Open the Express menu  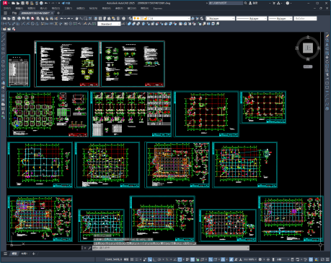coord(158,8)
